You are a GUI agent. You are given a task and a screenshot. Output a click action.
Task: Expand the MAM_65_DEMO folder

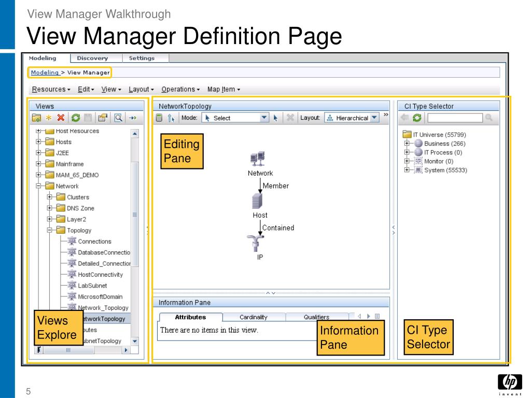click(38, 175)
